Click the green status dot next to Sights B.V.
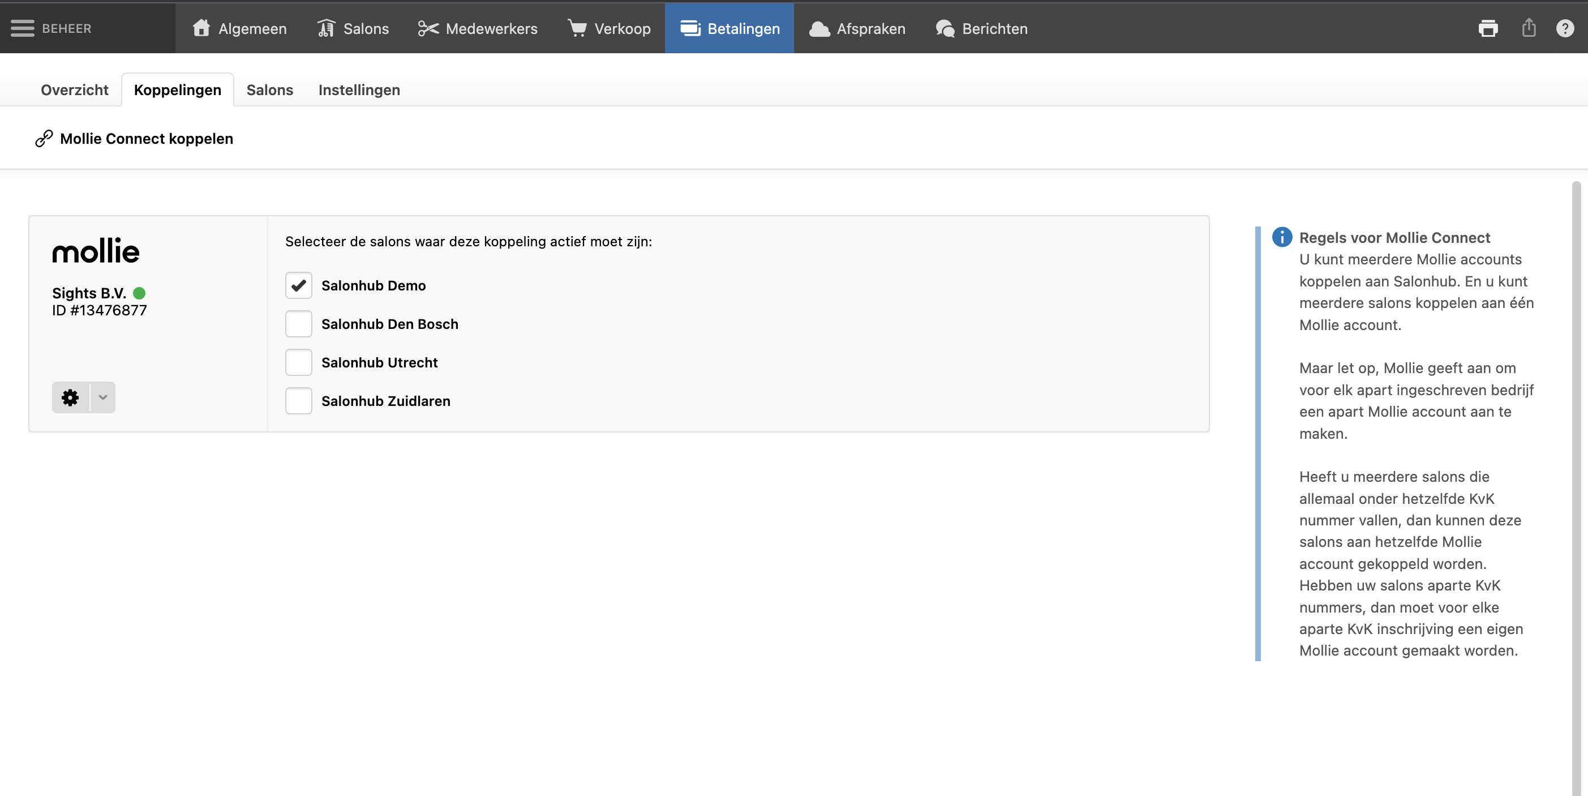 (139, 293)
